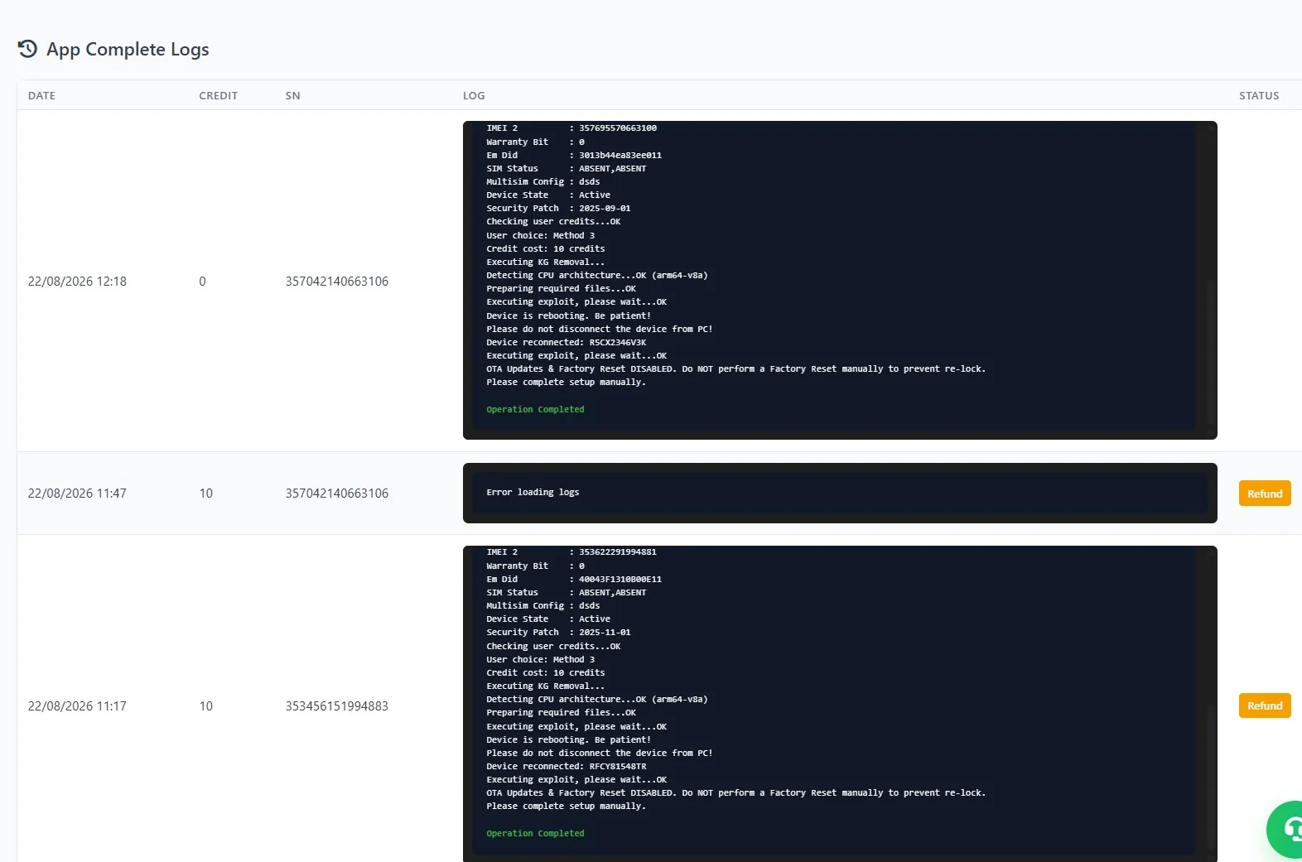Click the date 22/08/2026 11:47
The width and height of the screenshot is (1302, 862).
77,494
